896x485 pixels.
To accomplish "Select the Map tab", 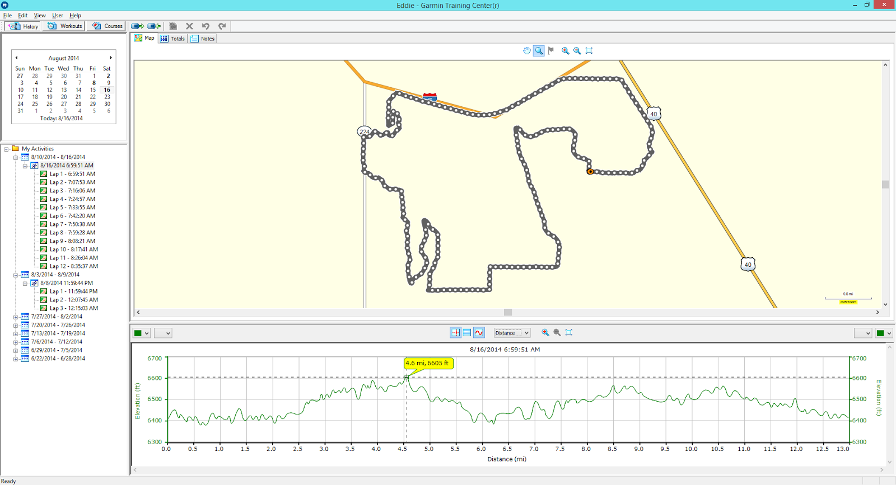I will 144,38.
